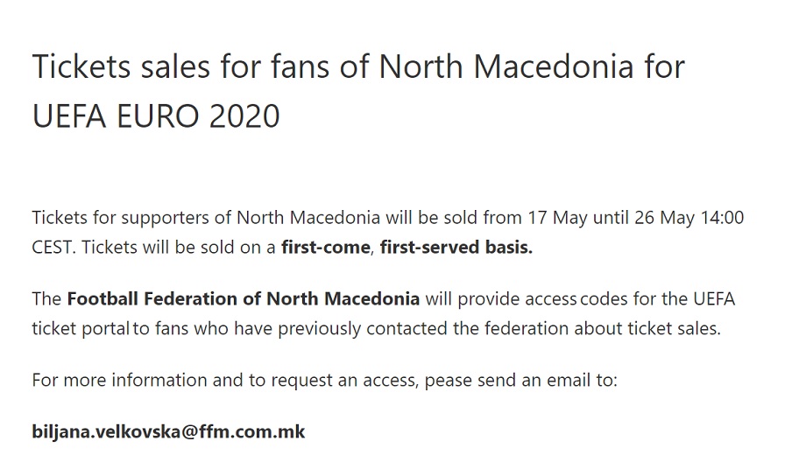This screenshot has width=806, height=462.
Task: Click the page heading about ticket sales
Action: point(358,91)
